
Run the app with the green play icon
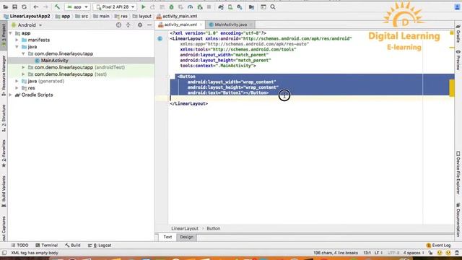tap(144, 6)
